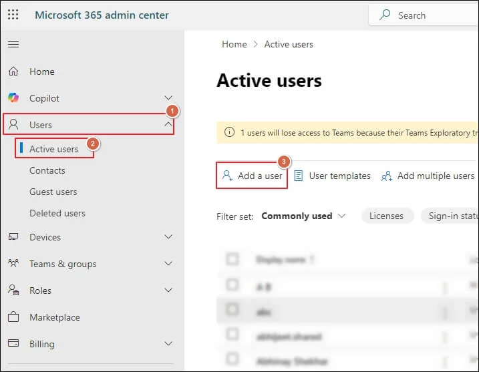479x372 pixels.
Task: Open the Commonly used filter set dropdown
Action: pyautogui.click(x=304, y=216)
